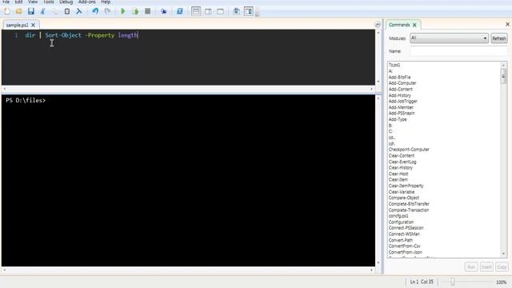Select Clear-Content in commands list
Image resolution: width=512 pixels, height=288 pixels.
click(402, 155)
